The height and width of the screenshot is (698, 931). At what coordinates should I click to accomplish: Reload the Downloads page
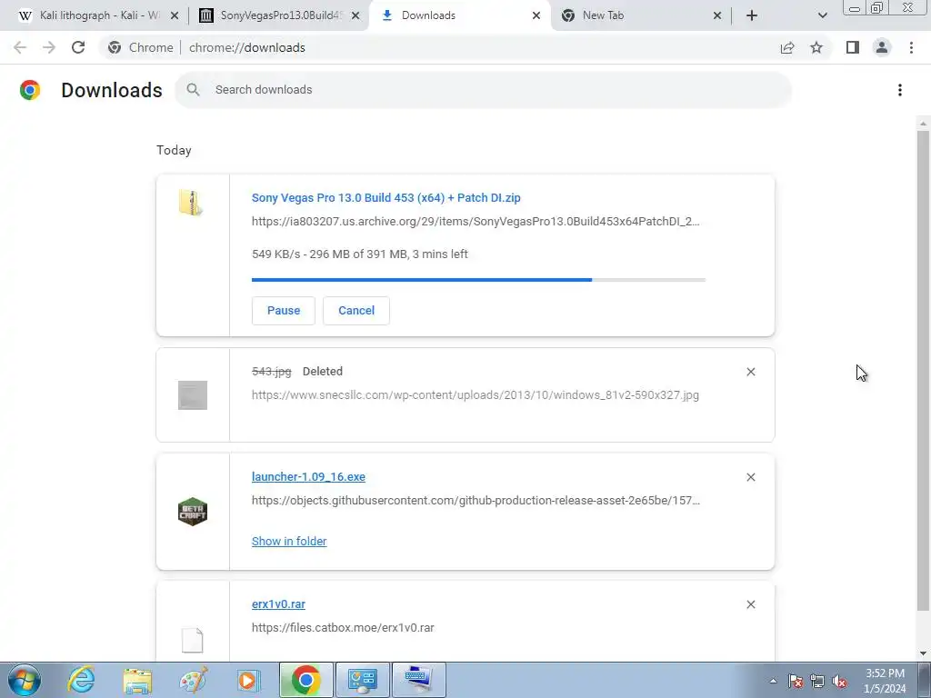pyautogui.click(x=78, y=47)
